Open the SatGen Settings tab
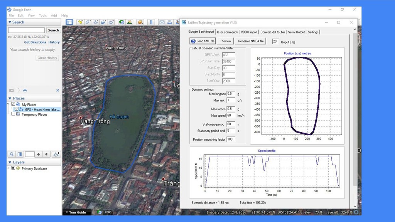 [x=313, y=32]
